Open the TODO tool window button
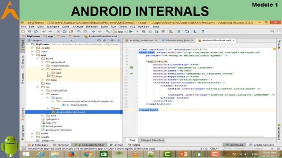The image size is (282, 158). click(134, 145)
